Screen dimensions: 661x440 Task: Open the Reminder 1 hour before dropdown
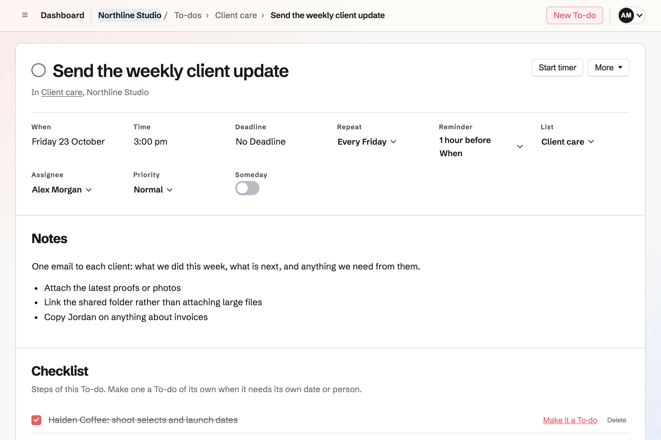[481, 147]
